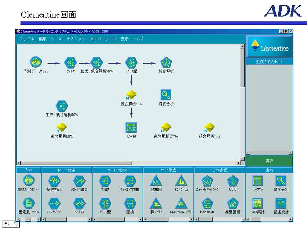Pick the バランス palette icon
The height and width of the screenshot is (230, 307).
79,204
